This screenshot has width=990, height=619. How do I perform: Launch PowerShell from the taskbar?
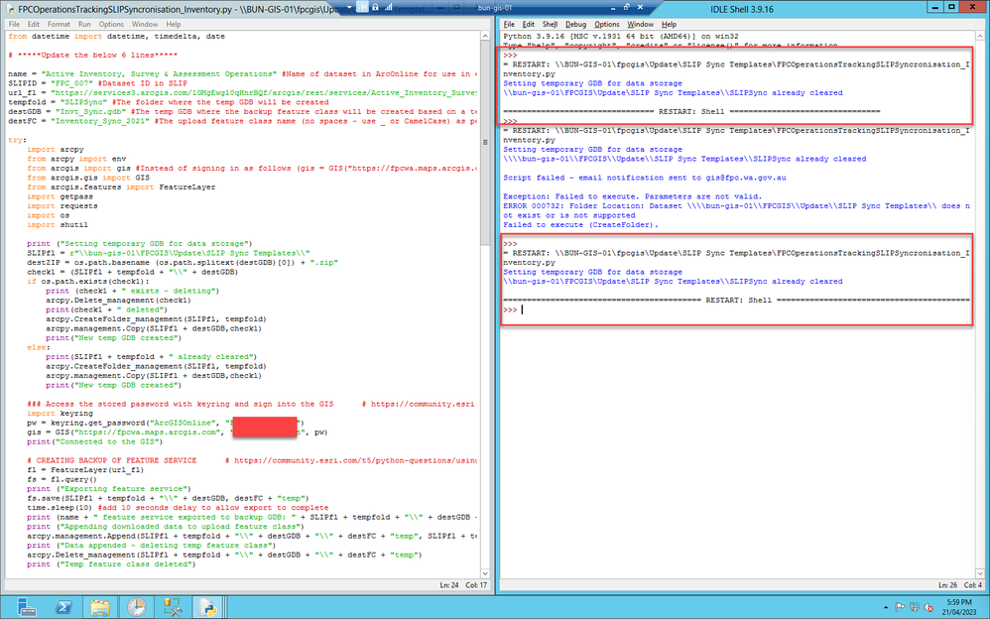[x=63, y=607]
